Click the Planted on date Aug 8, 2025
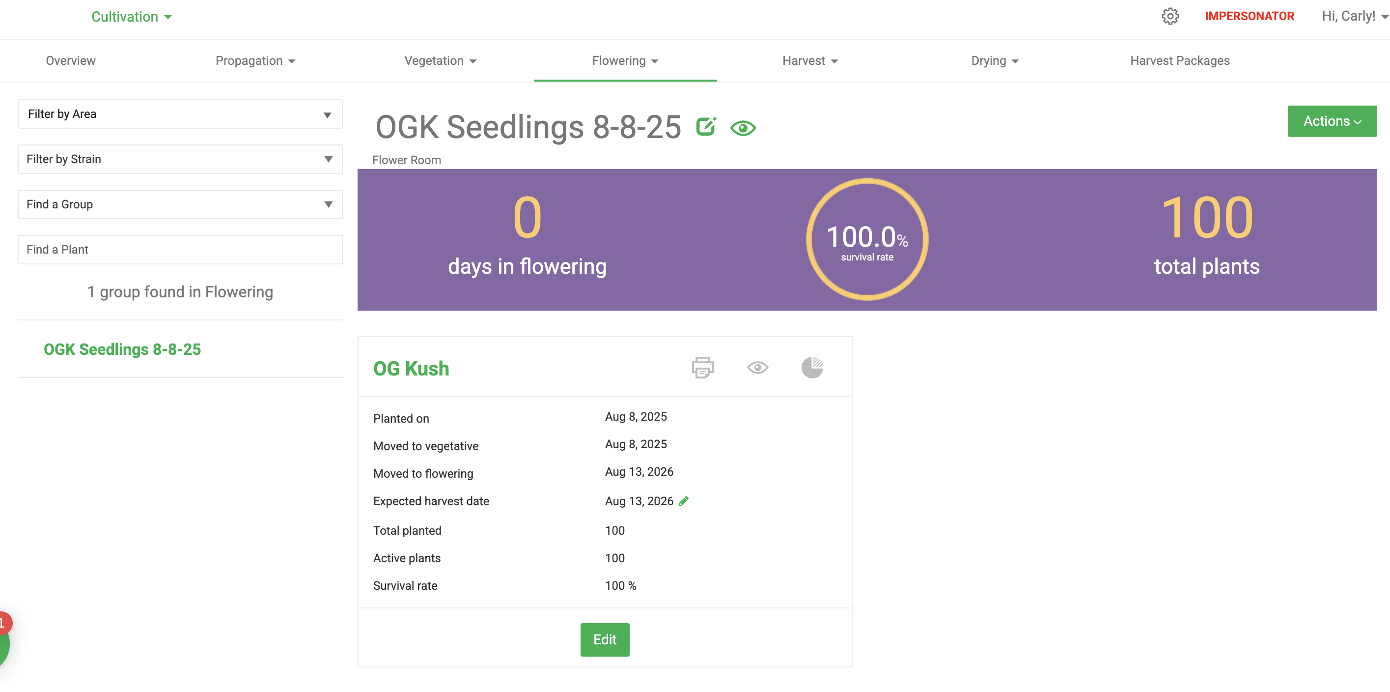 636,417
